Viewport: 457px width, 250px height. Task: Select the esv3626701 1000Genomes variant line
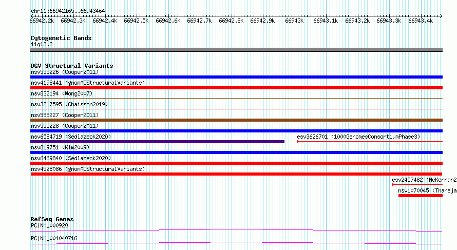370,142
